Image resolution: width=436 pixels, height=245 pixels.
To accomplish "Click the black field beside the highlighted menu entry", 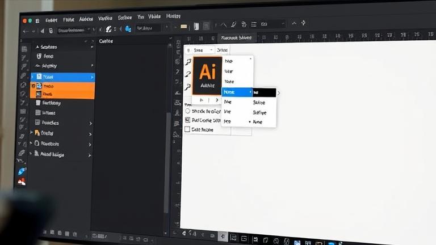I will (x=264, y=92).
